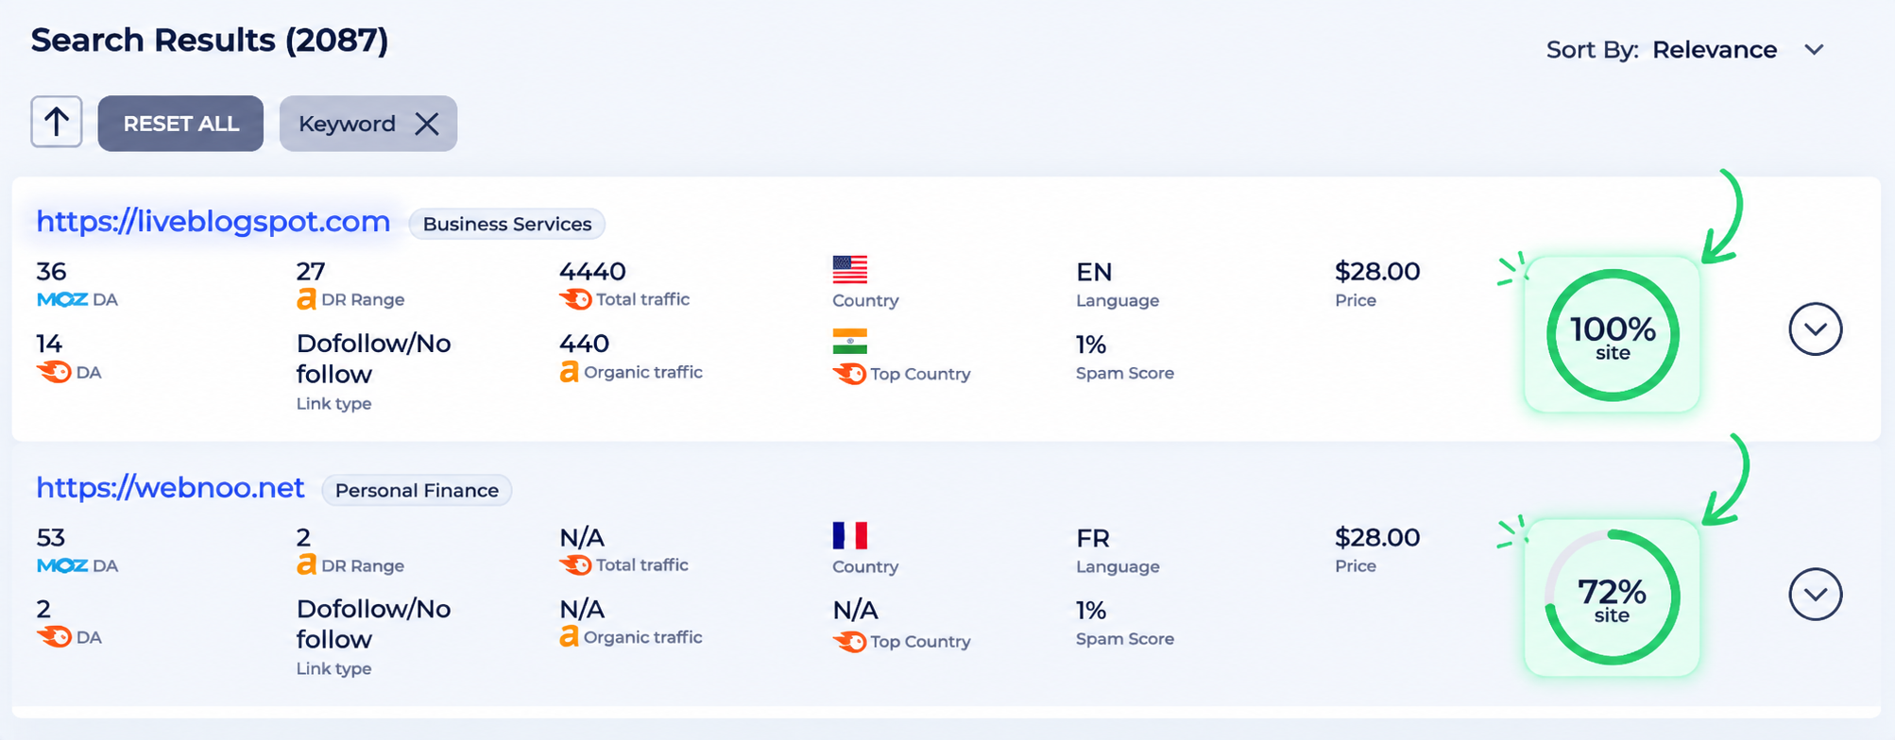Select the Business Services category tag
Viewport: 1895px width, 740px height.
click(x=507, y=225)
